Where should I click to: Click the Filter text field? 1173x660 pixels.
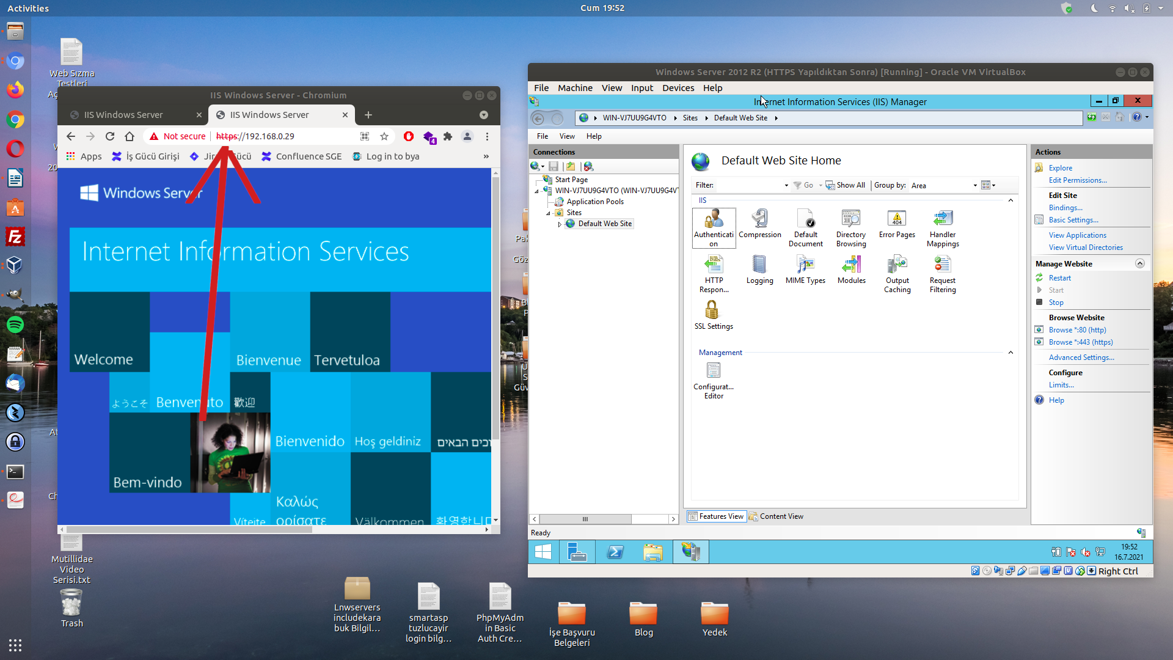[749, 185]
